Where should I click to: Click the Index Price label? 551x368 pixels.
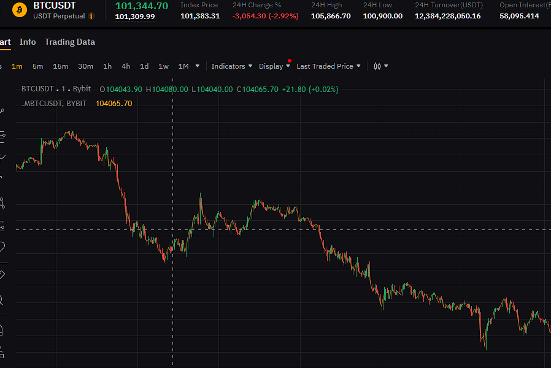coord(199,5)
